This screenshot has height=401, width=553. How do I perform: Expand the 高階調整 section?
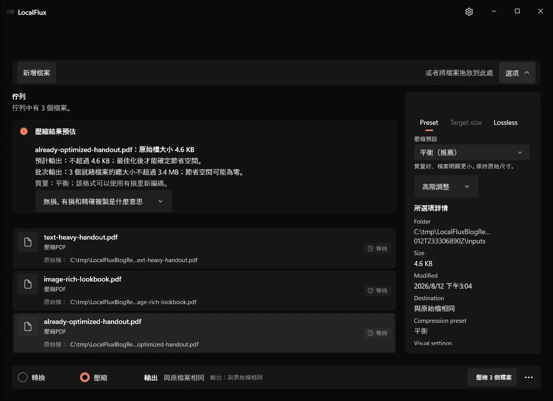click(x=446, y=187)
